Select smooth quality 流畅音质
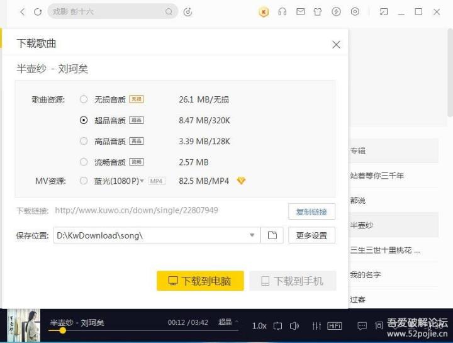The width and height of the screenshot is (453, 343). point(84,162)
